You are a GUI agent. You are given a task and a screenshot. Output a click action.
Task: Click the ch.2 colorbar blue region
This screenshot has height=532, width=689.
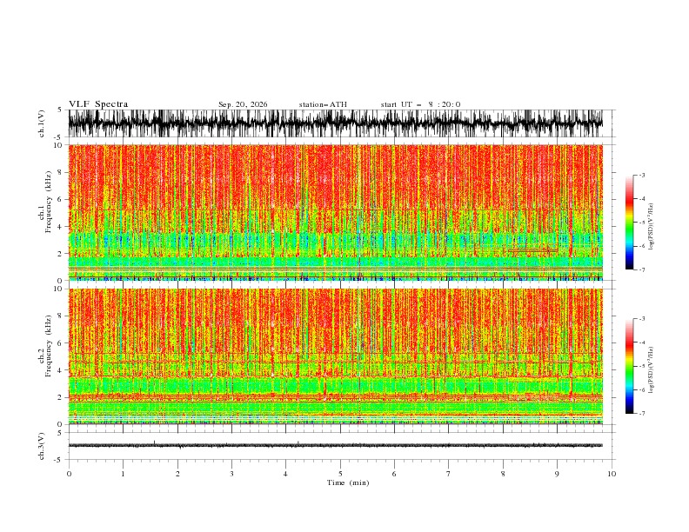pos(629,398)
